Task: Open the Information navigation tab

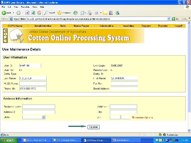Action: [x=107, y=26]
